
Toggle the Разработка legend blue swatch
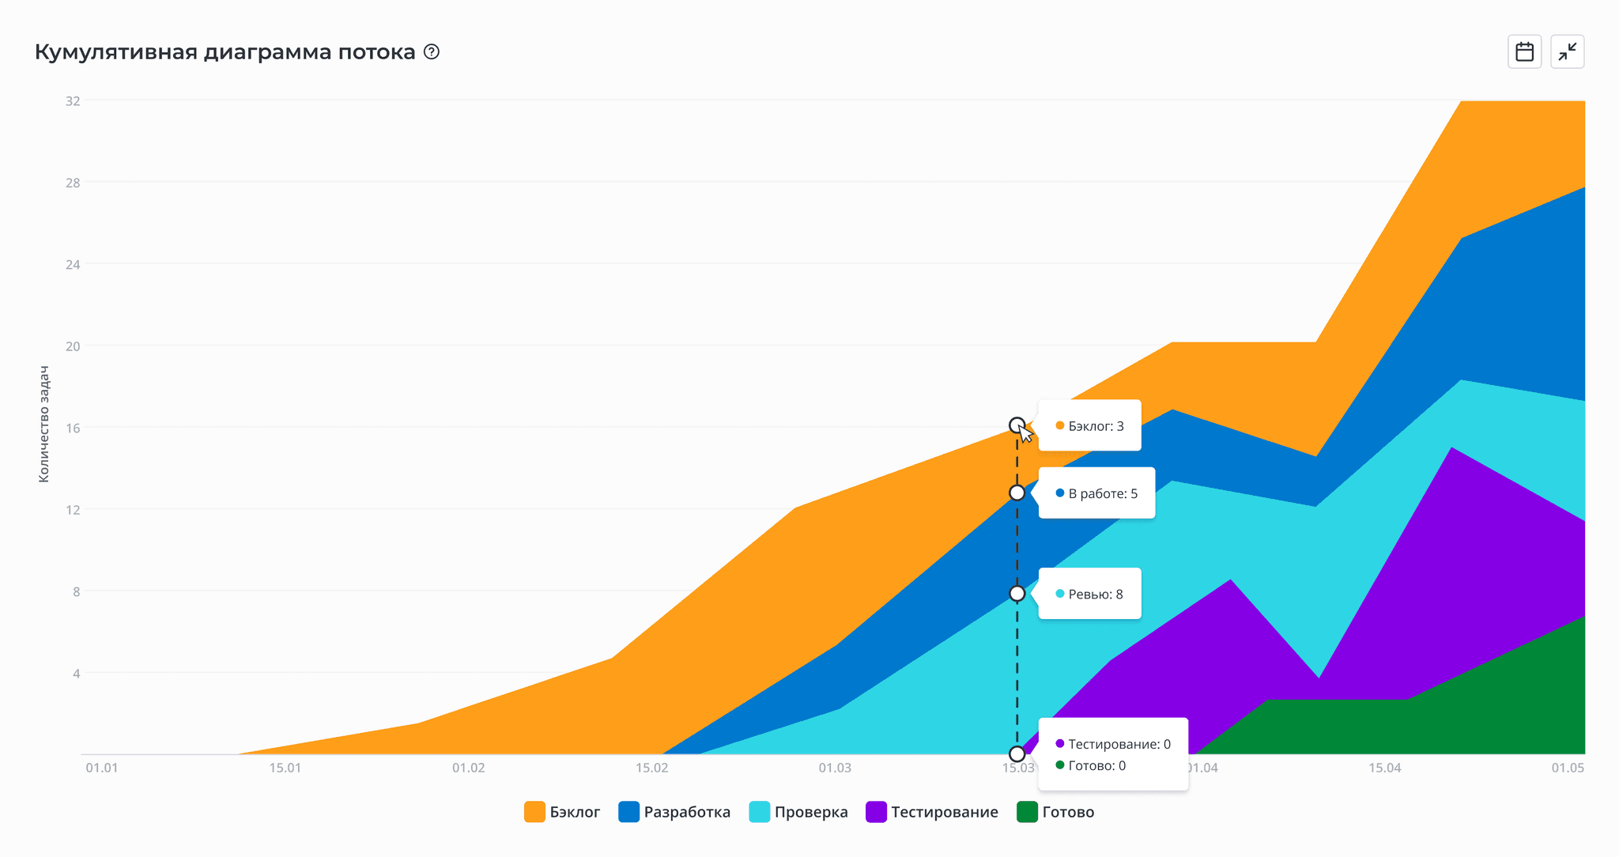628,812
